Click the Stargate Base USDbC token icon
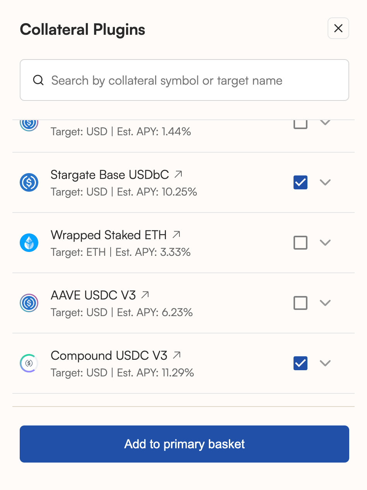Viewport: 367px width, 490px height. [x=29, y=182]
